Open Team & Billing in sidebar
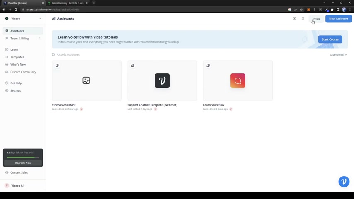The width and height of the screenshot is (354, 199). coord(23,39)
